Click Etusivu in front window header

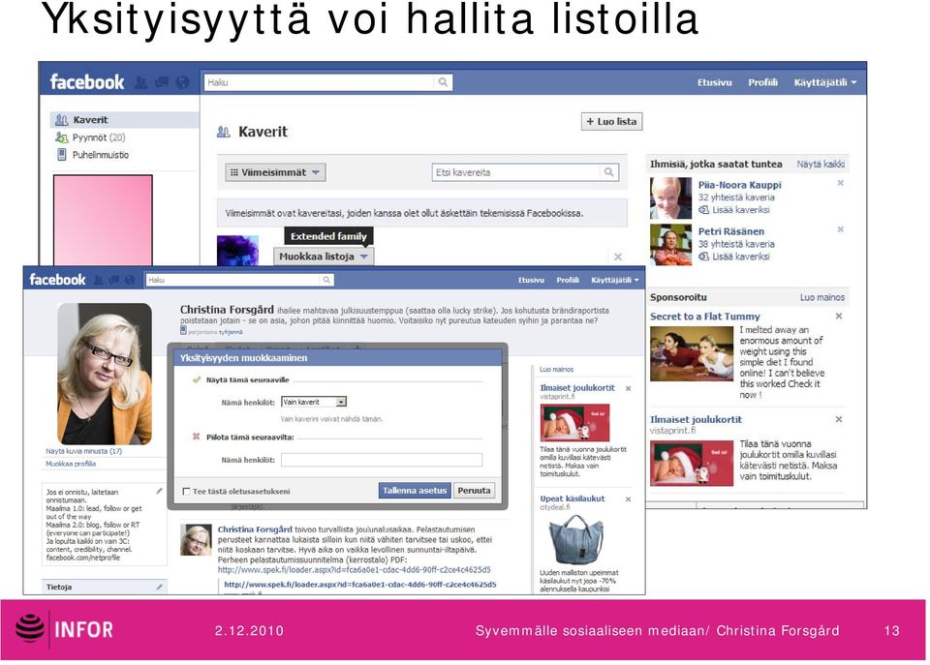[531, 280]
